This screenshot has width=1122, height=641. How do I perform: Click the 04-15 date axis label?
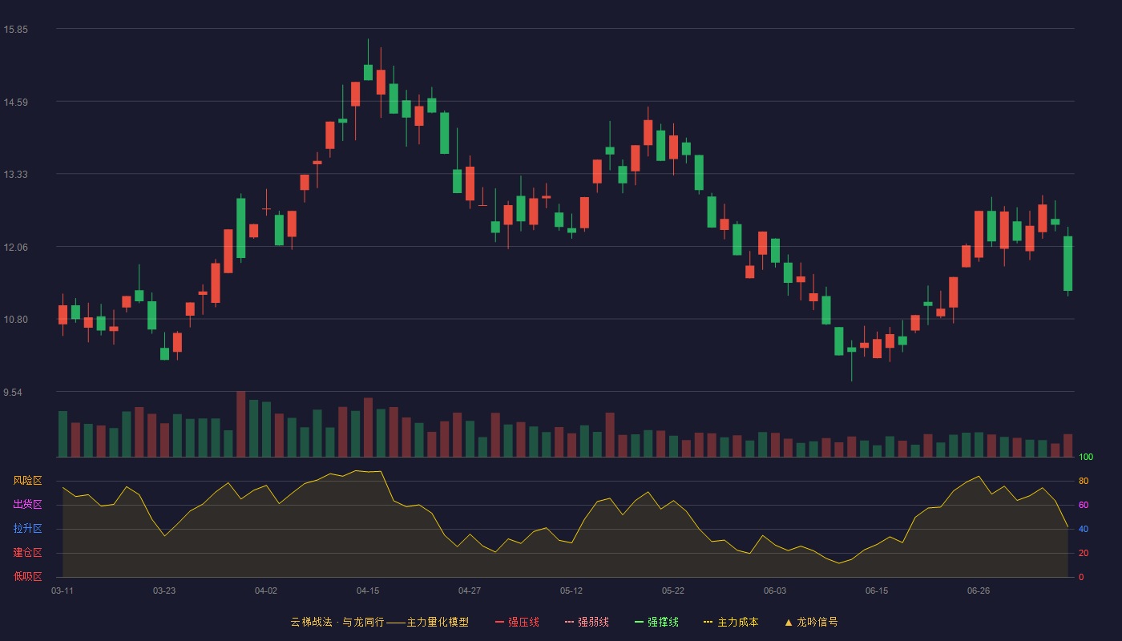368,591
